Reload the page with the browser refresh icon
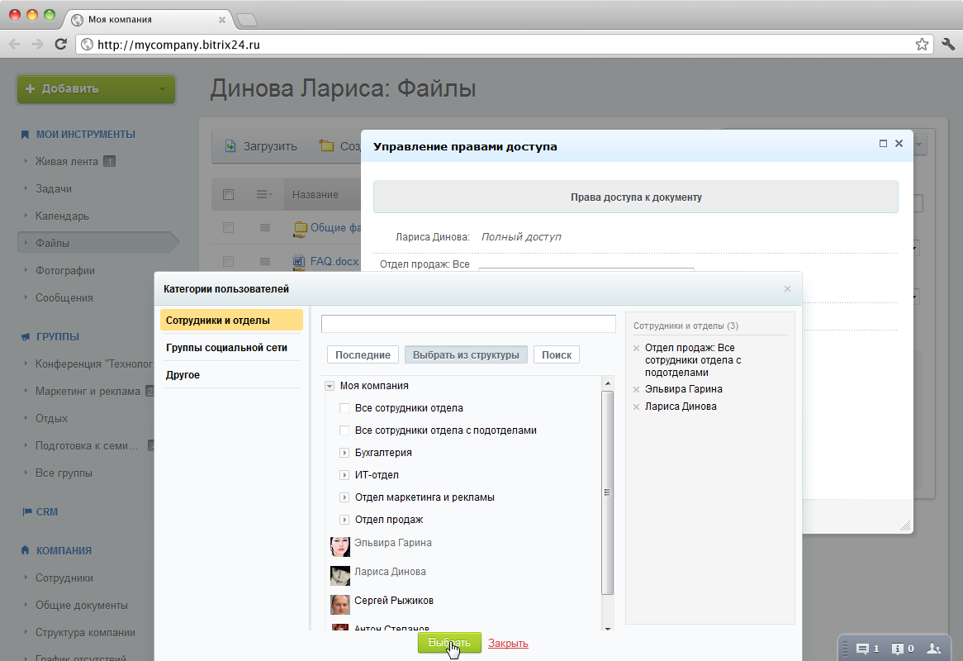The image size is (963, 661). (x=60, y=45)
